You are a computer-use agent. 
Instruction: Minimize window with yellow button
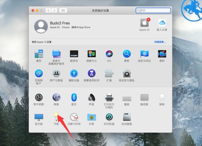coord(37,10)
